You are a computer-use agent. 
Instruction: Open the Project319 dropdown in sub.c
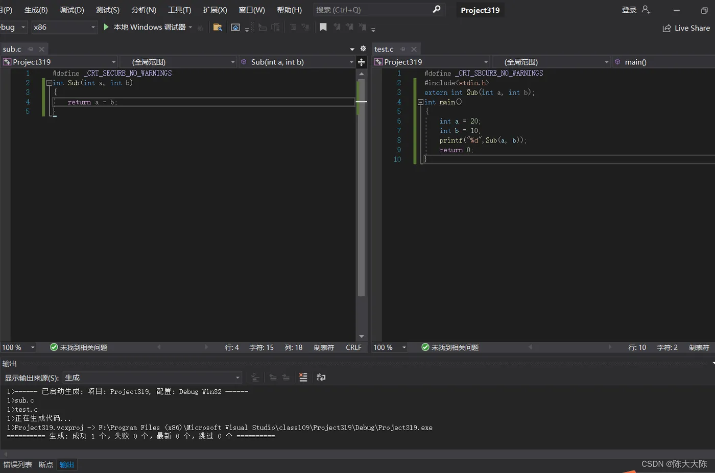[59, 62]
